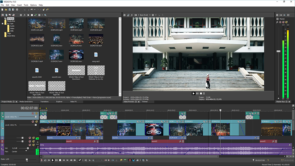
Task: Solo video track 1
Action: (x=37, y=114)
